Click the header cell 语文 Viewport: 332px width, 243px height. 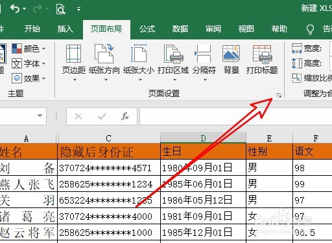point(313,151)
